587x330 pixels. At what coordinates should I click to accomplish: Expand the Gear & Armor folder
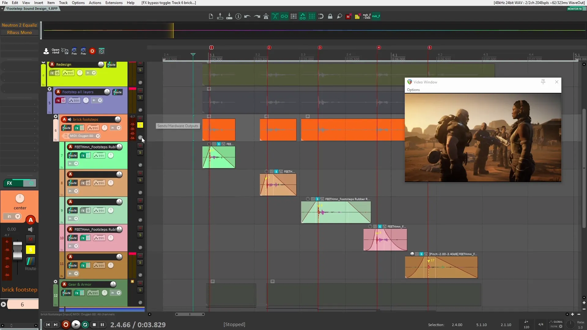point(56,282)
